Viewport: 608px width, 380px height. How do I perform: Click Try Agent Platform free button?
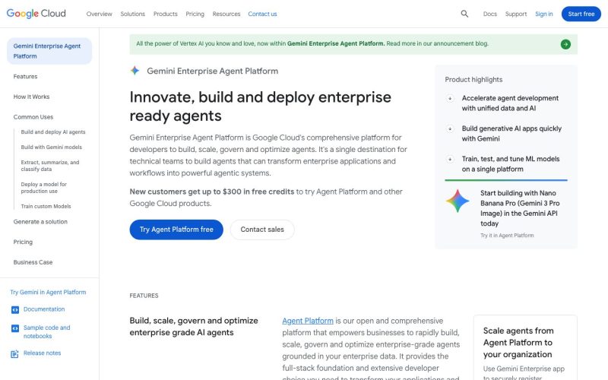click(x=176, y=230)
